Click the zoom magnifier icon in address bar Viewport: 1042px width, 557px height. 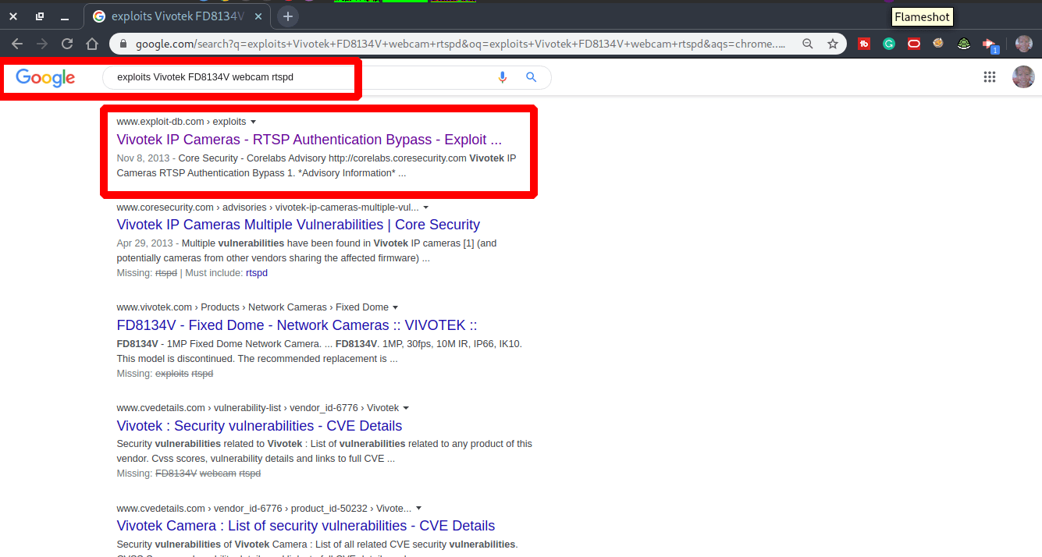[x=808, y=44]
